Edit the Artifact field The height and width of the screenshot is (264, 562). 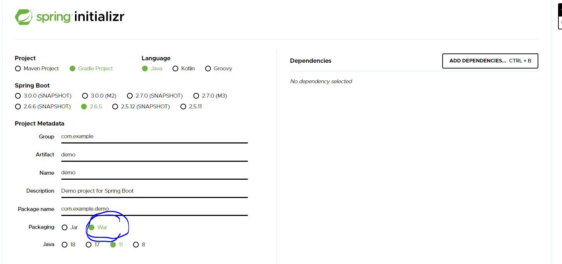click(154, 155)
